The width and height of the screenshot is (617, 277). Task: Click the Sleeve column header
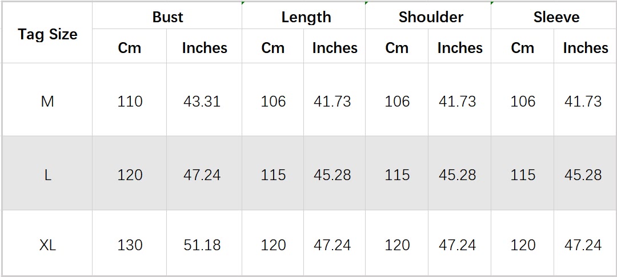coord(556,17)
